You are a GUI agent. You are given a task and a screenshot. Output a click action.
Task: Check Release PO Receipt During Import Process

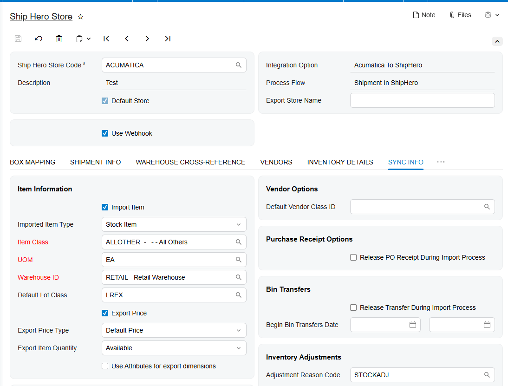353,257
